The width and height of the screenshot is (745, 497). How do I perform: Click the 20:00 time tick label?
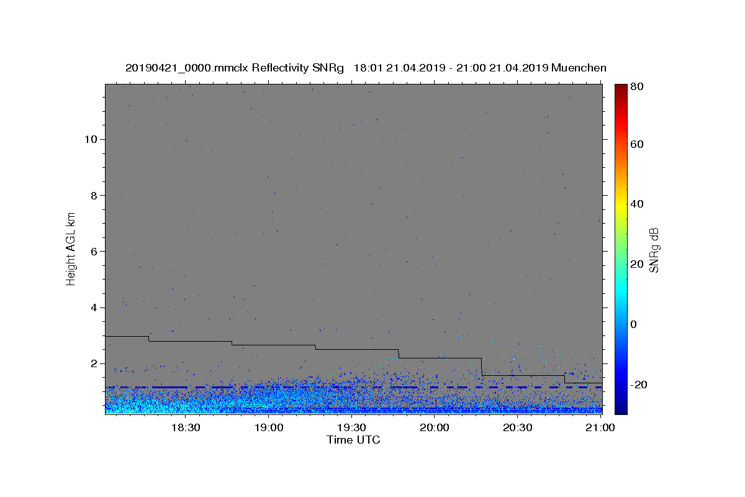pyautogui.click(x=435, y=427)
